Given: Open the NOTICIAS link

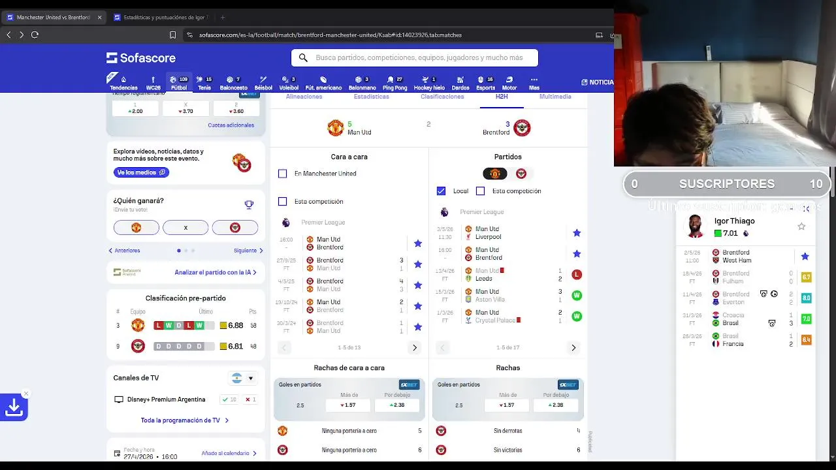Looking at the screenshot, I should pos(597,82).
